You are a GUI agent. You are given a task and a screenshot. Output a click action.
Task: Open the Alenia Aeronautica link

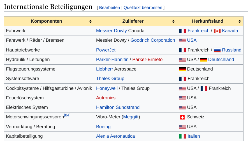point(115,136)
